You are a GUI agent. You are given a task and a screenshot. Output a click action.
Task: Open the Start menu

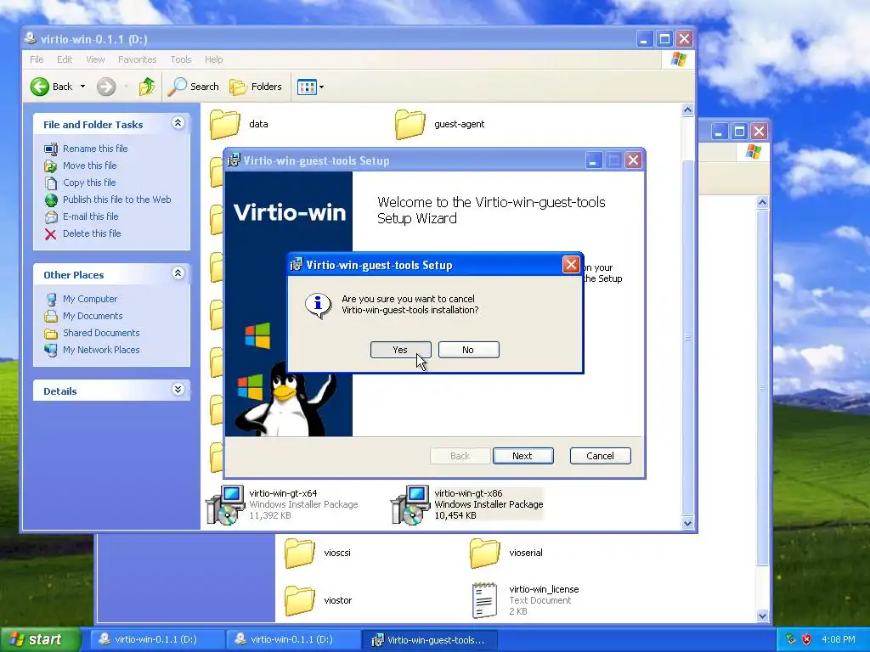coord(41,639)
